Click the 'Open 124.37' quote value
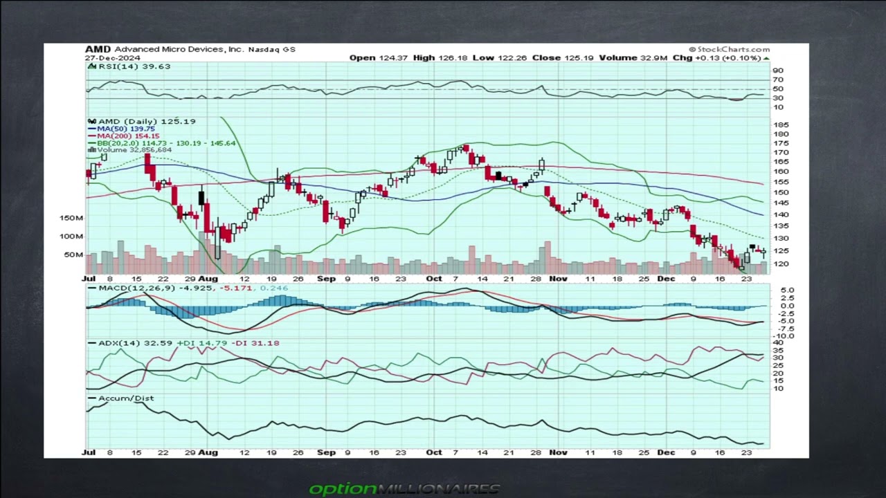 click(x=379, y=58)
